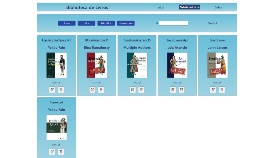The image size is (274, 158).
Task: Delete the Typescript book by Yakov Fain
Action: pyautogui.click(x=61, y=151)
